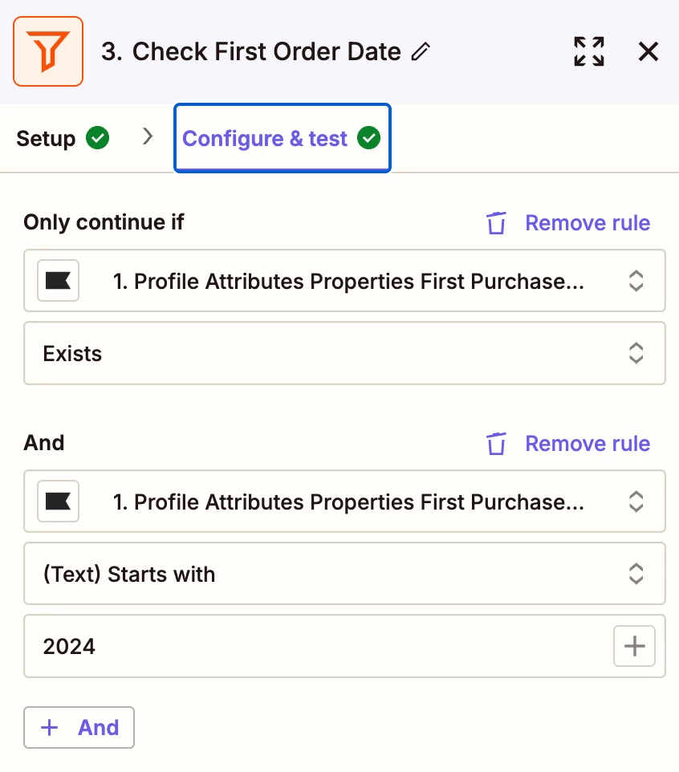
Task: Switch to Configure & test tab
Action: click(283, 138)
